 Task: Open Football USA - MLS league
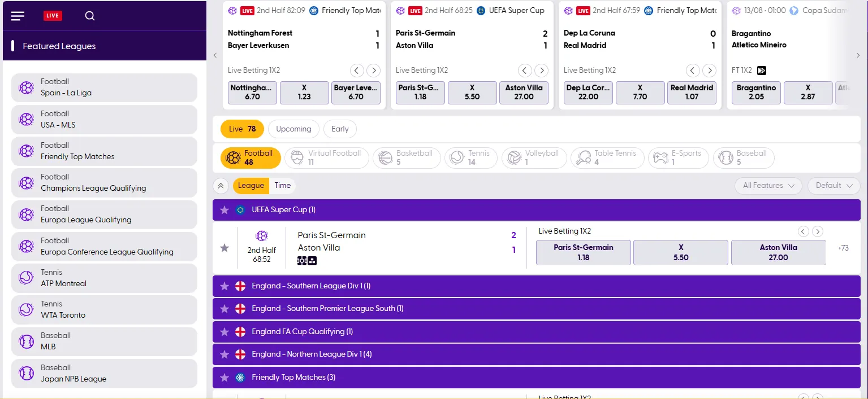coord(104,120)
